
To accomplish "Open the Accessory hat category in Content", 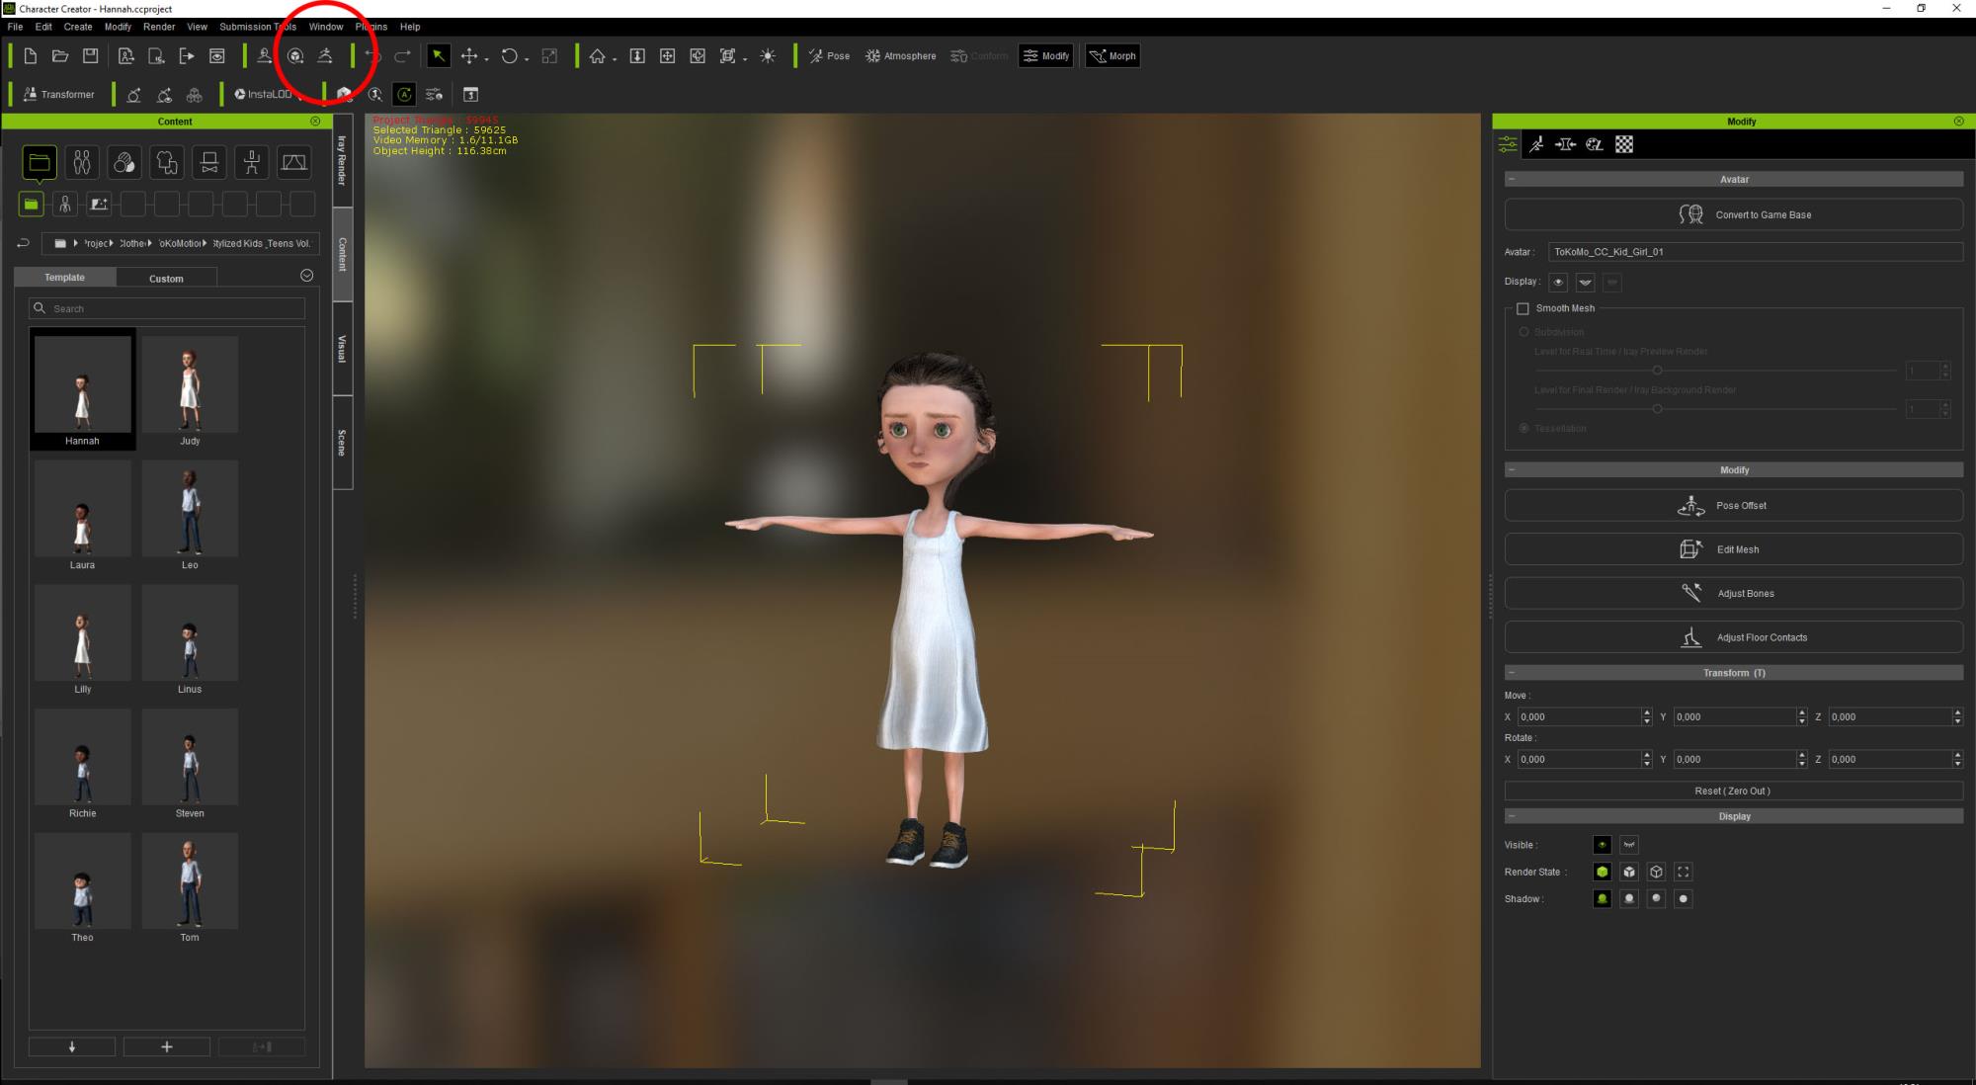I will [x=209, y=162].
